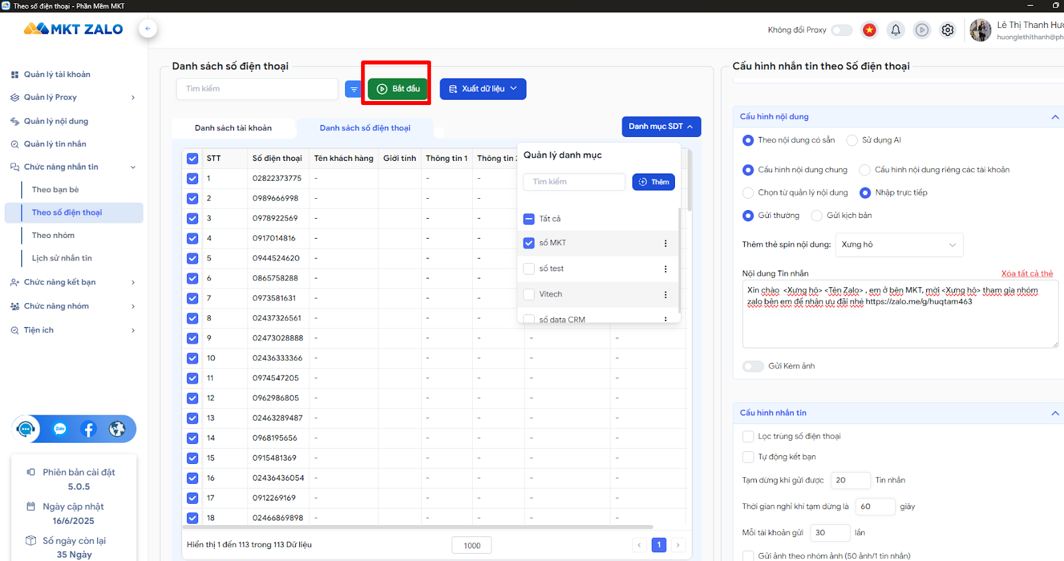Toggle Gửi Kèm ảnh switch
The image size is (1064, 561).
753,366
